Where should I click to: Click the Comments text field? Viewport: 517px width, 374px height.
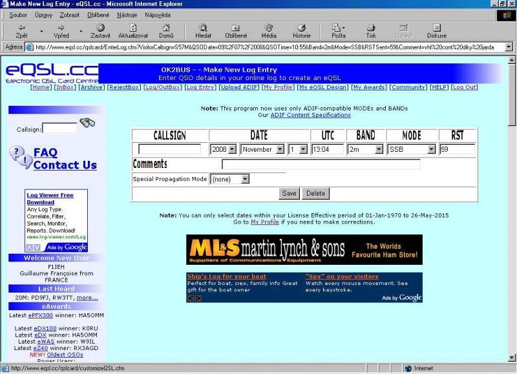(x=321, y=164)
